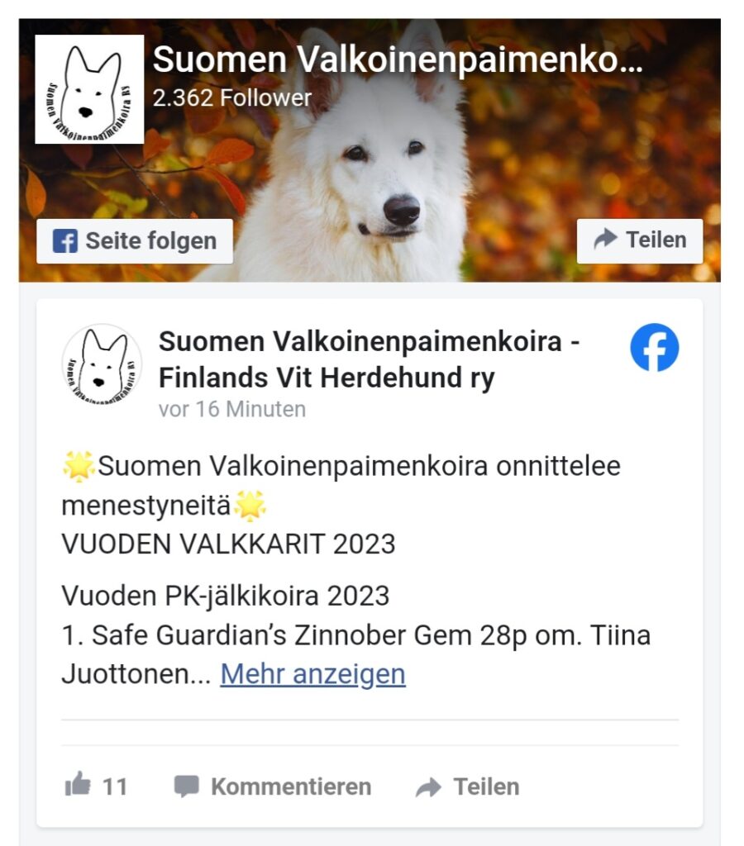This screenshot has height=846, width=744.
Task: Click the Facebook icon in Seite folgen button
Action: point(65,241)
